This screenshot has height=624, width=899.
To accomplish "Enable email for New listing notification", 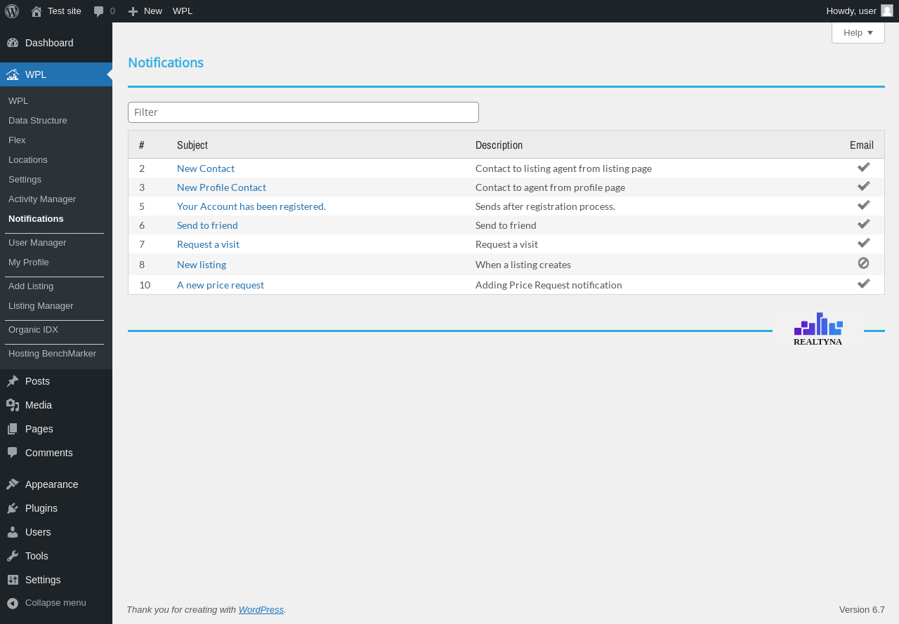I will click(x=863, y=263).
